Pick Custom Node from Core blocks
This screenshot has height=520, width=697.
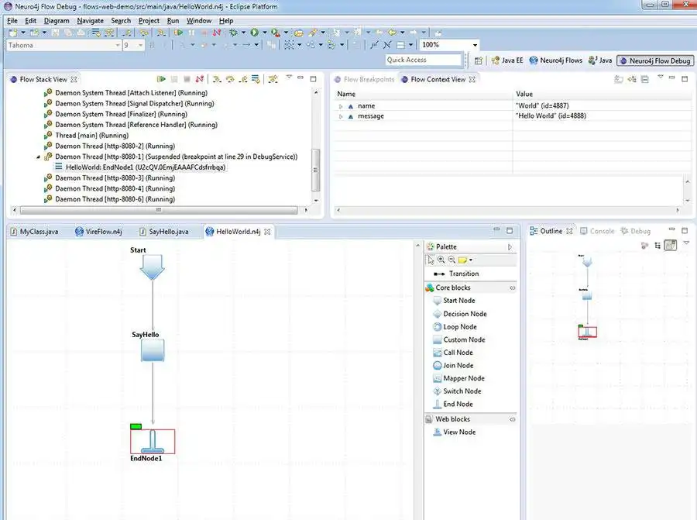coord(458,339)
